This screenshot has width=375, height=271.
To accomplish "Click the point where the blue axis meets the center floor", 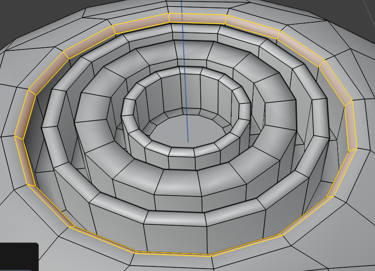I will coord(188,142).
